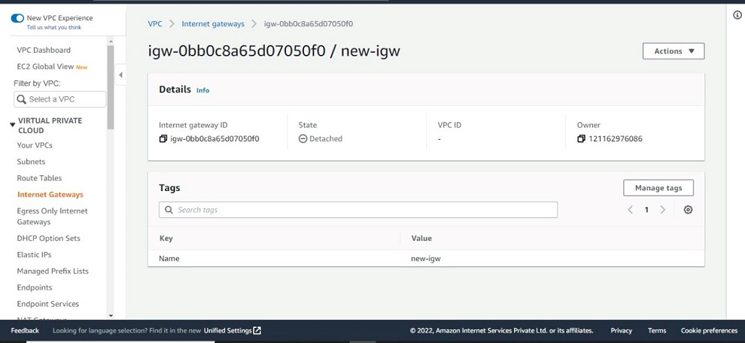
Task: Click page number 1 in tags pagination
Action: point(646,210)
